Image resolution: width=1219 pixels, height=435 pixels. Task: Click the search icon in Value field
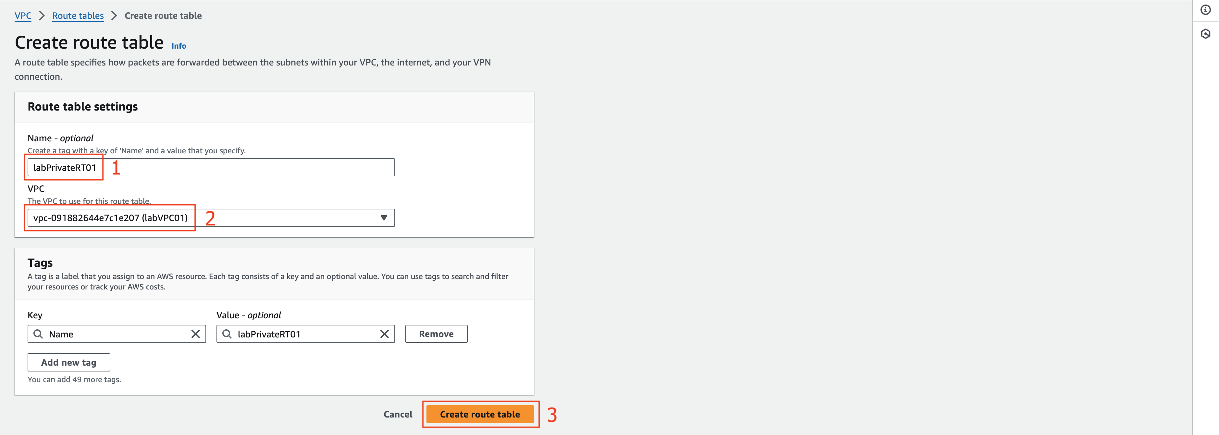[x=227, y=334]
